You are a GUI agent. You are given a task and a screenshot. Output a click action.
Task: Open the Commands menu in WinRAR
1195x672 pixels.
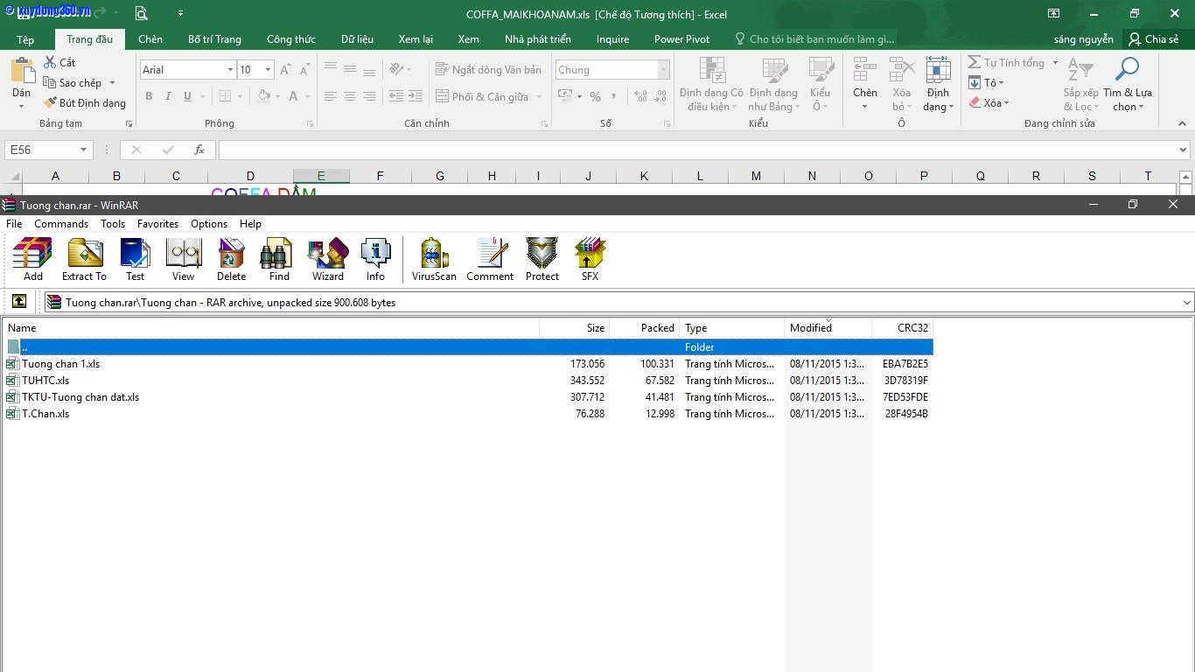pos(61,224)
